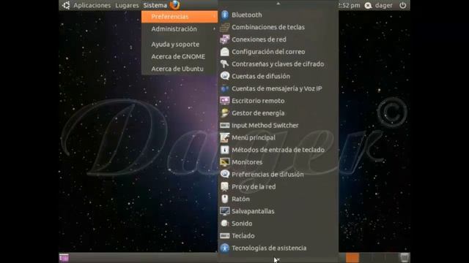
Task: Click the Sonido speaker icon
Action: pos(225,224)
